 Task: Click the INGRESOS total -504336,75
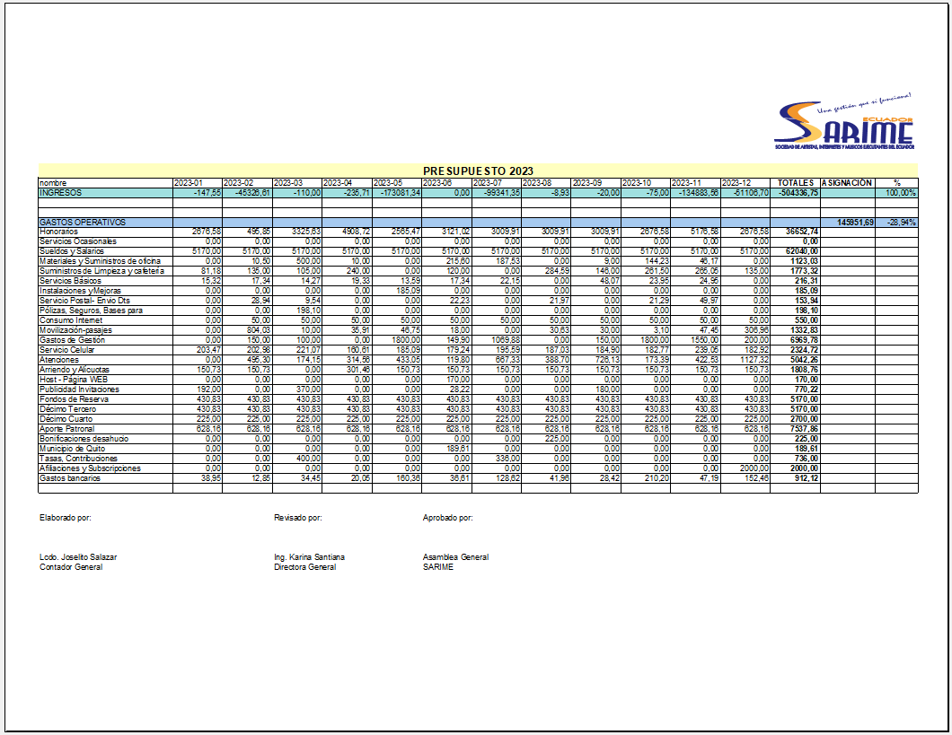tap(798, 193)
